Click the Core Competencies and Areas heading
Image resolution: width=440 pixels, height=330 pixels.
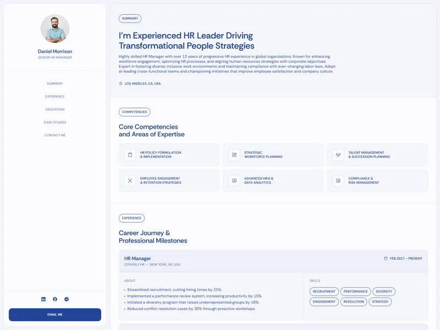point(152,130)
